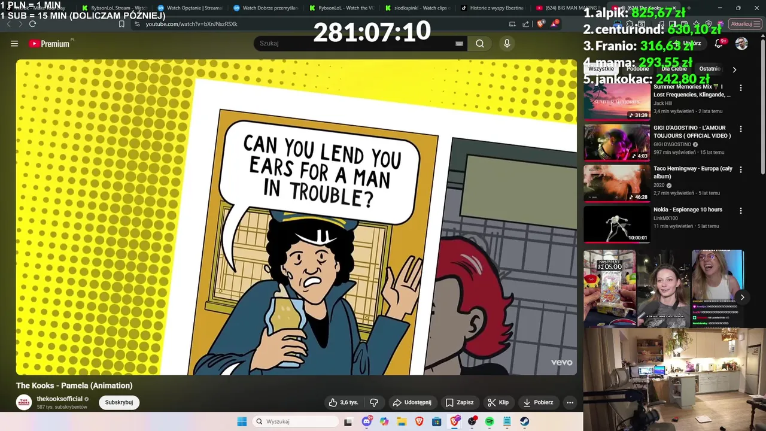Open the $105.00 Shorts thumbnail
This screenshot has height=431, width=766.
[610, 288]
